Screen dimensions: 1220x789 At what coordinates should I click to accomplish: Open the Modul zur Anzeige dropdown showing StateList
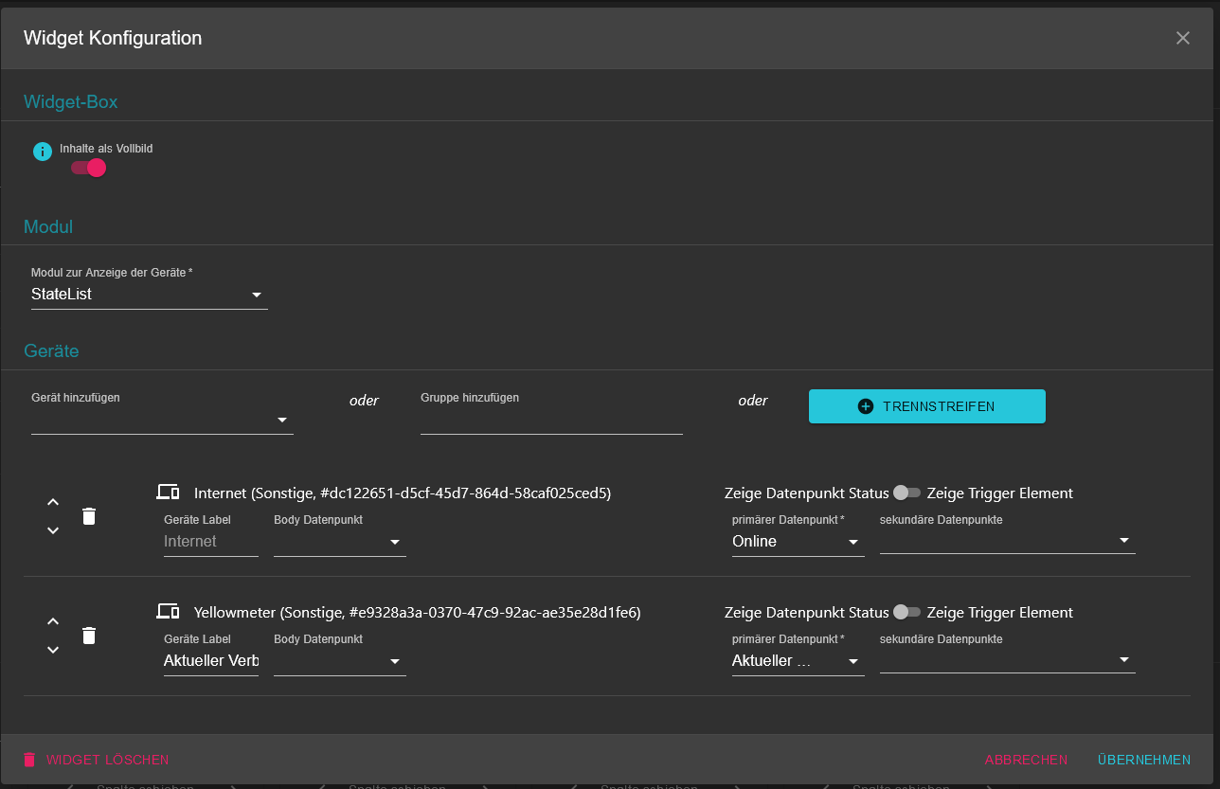coord(150,295)
